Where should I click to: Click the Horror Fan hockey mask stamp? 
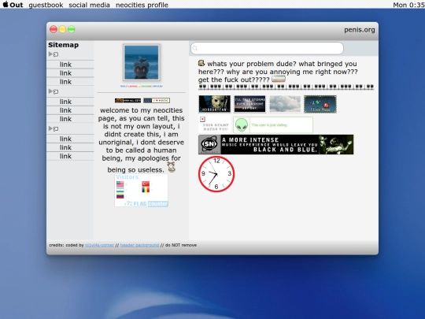(214, 104)
